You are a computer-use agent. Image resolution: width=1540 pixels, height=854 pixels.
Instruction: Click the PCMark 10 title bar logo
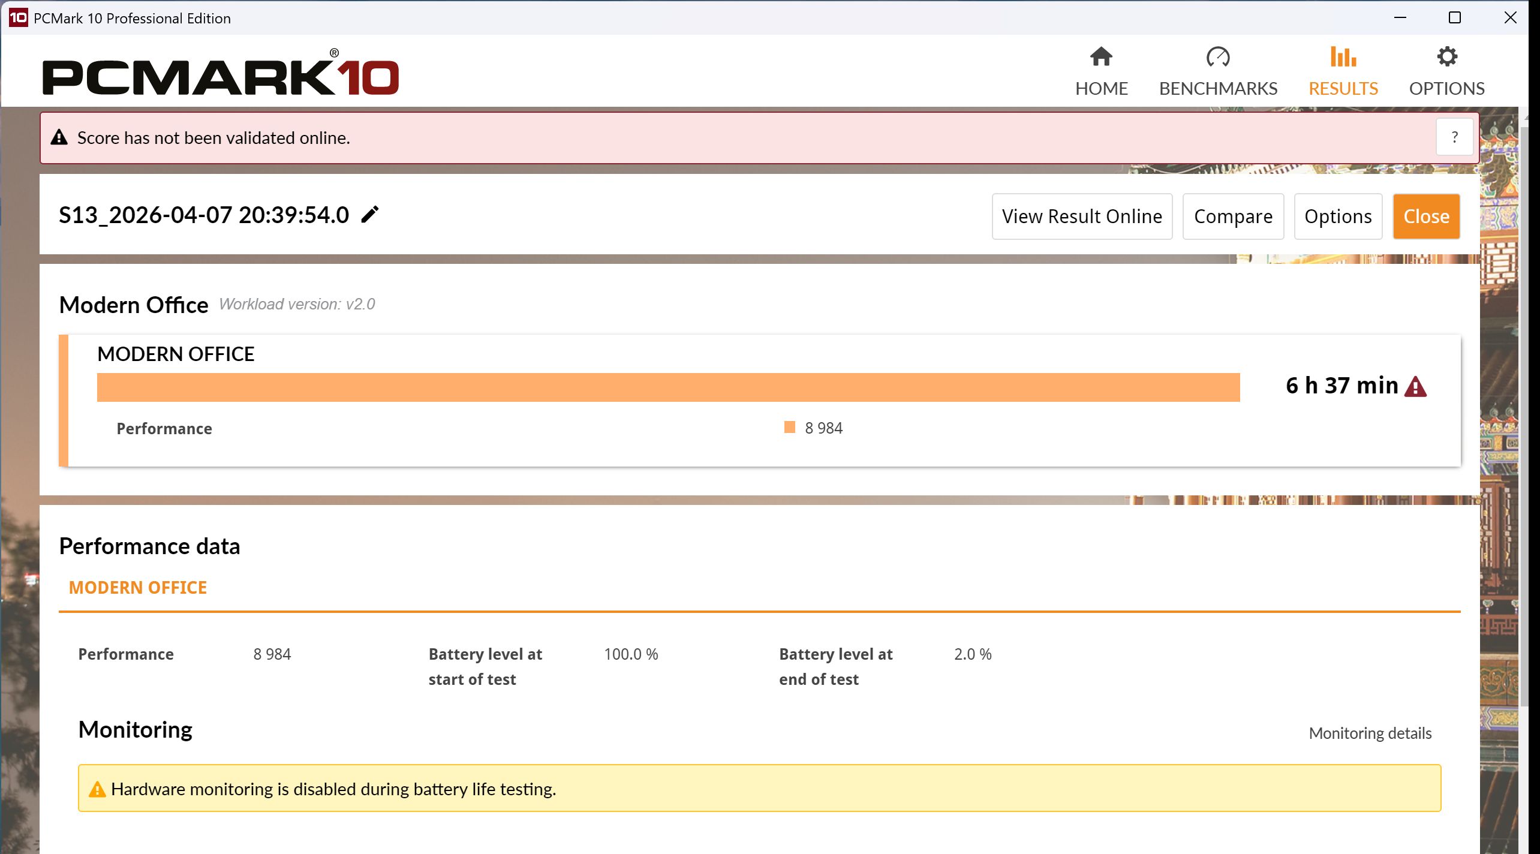pos(18,17)
